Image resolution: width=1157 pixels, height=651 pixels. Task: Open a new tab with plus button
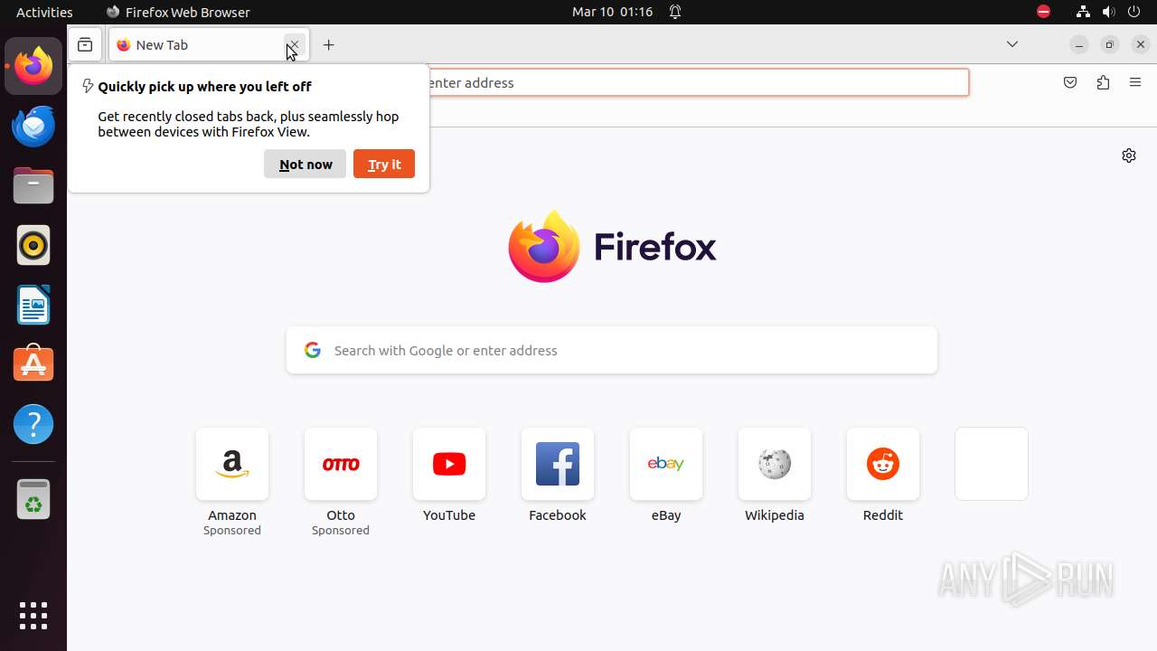click(x=329, y=44)
